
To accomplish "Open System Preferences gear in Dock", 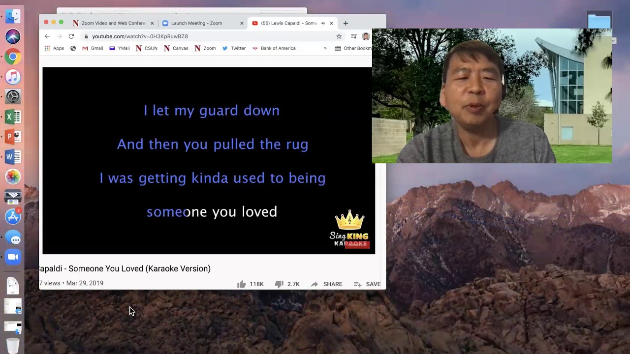I will click(x=13, y=97).
